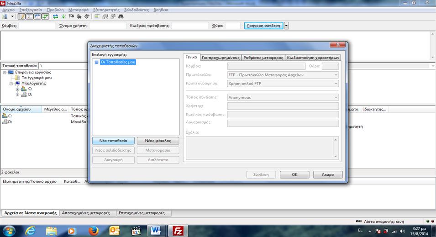Click the Σύνδεση button in dialog
The height and width of the screenshot is (237, 436).
(x=261, y=175)
